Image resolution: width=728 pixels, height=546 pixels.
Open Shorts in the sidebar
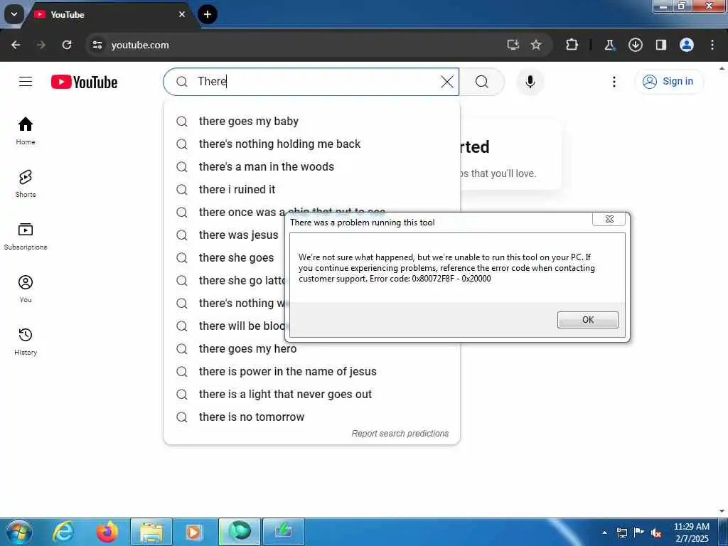(x=26, y=184)
